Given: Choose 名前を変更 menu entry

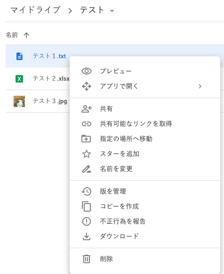Looking at the screenshot, I should click(145, 169).
